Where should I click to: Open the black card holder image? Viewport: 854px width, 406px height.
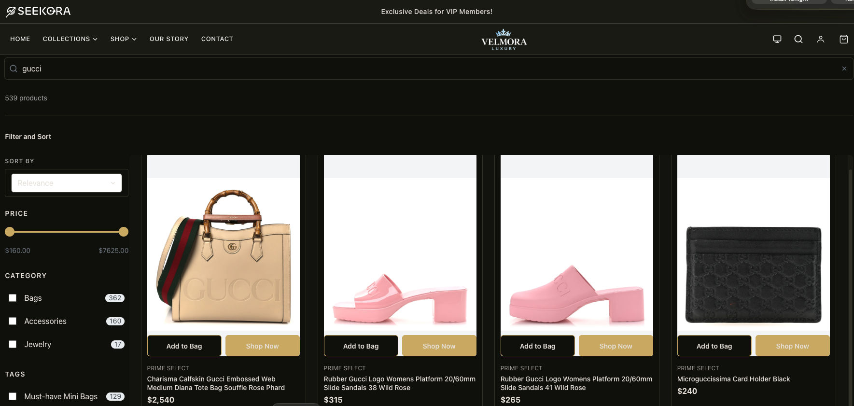[754, 254]
